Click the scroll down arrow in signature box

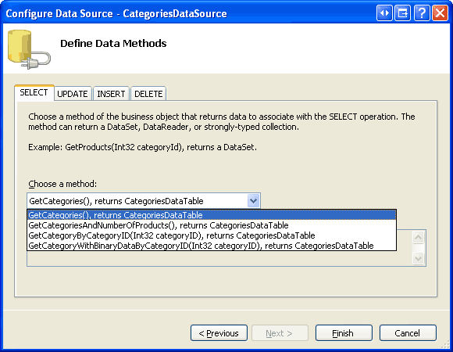(419, 258)
